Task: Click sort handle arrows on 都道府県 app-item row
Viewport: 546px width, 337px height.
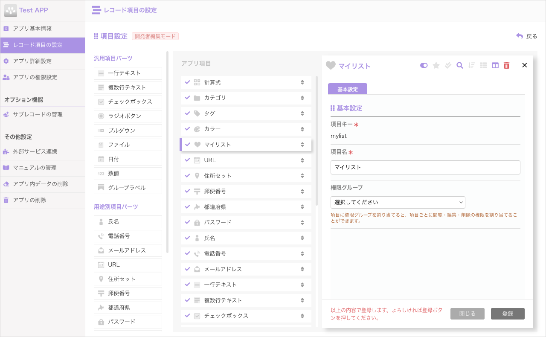Action: pyautogui.click(x=302, y=207)
